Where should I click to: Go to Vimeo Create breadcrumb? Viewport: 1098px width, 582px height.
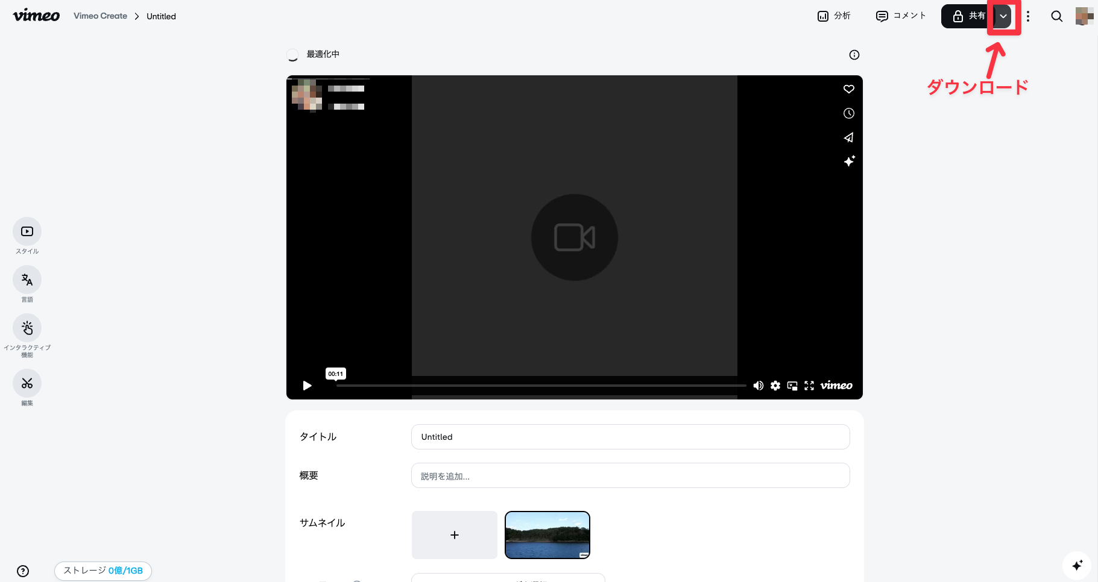(x=100, y=16)
